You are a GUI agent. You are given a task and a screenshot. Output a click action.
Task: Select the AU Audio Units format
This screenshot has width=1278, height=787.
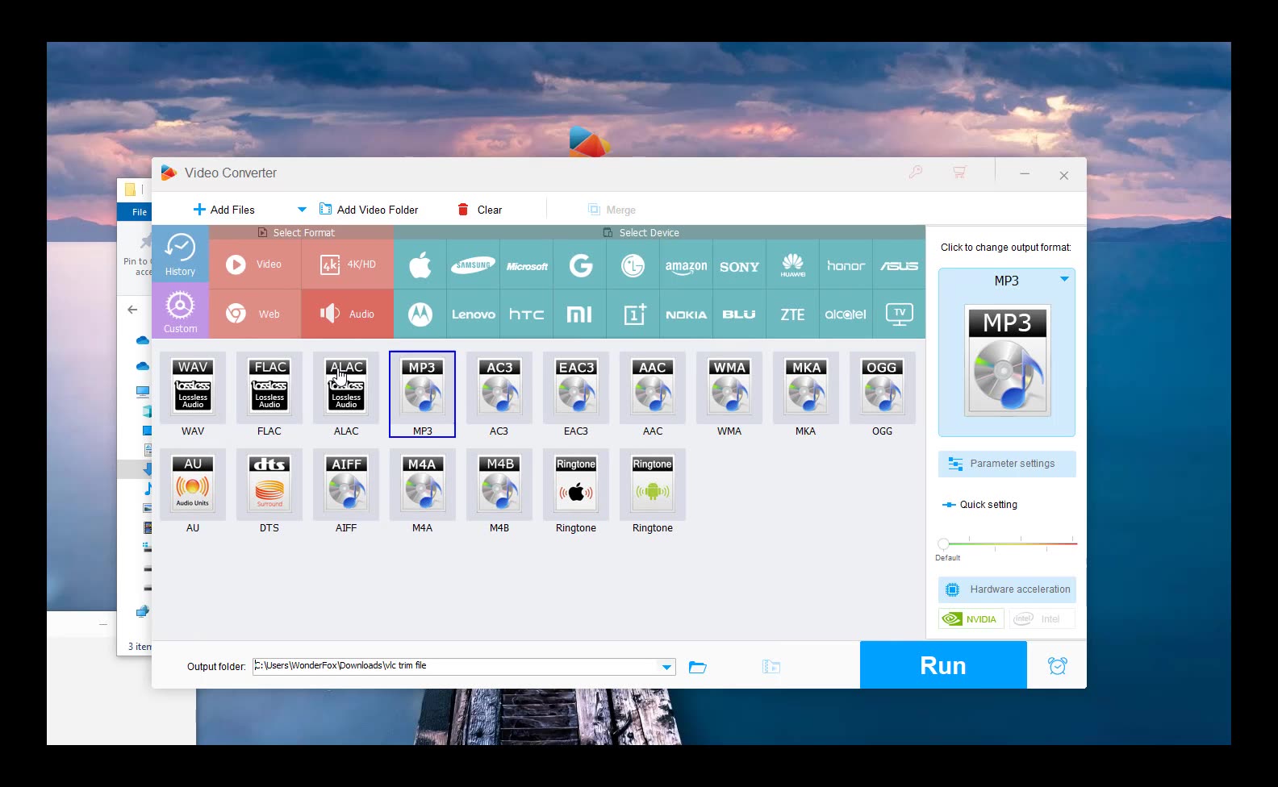click(193, 484)
